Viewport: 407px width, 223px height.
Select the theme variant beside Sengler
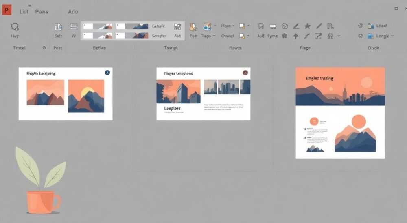tap(132, 35)
